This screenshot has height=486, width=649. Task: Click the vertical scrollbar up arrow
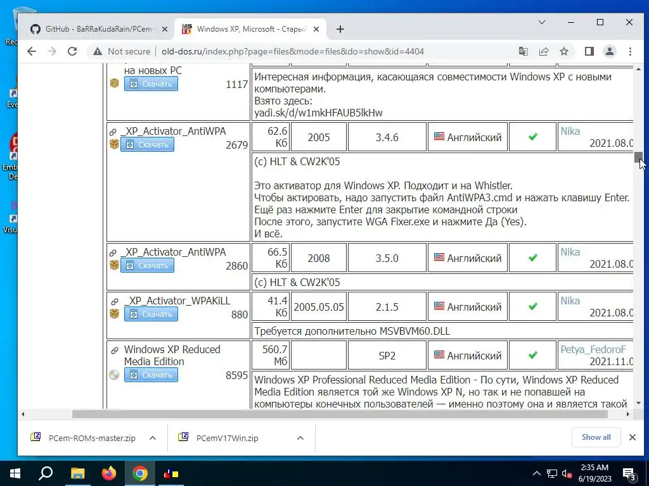[x=638, y=69]
